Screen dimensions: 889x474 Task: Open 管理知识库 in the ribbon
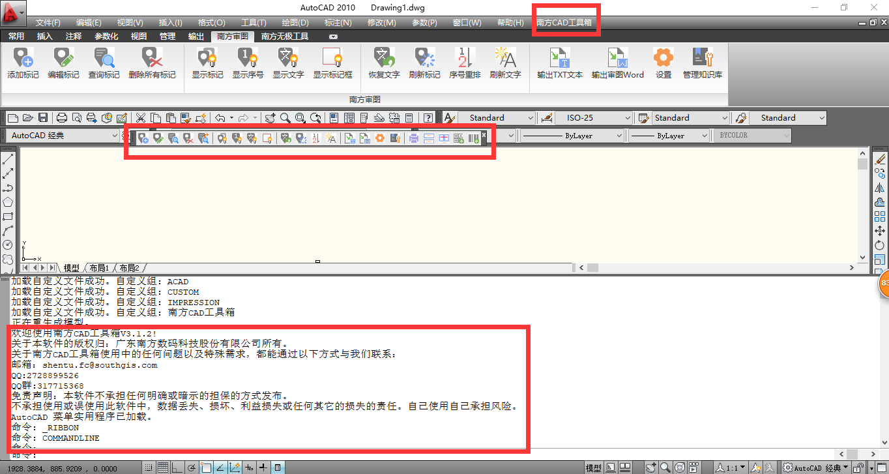[703, 63]
